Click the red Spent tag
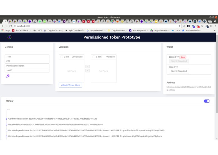Screen dimensions: 218x155 point(183,57)
